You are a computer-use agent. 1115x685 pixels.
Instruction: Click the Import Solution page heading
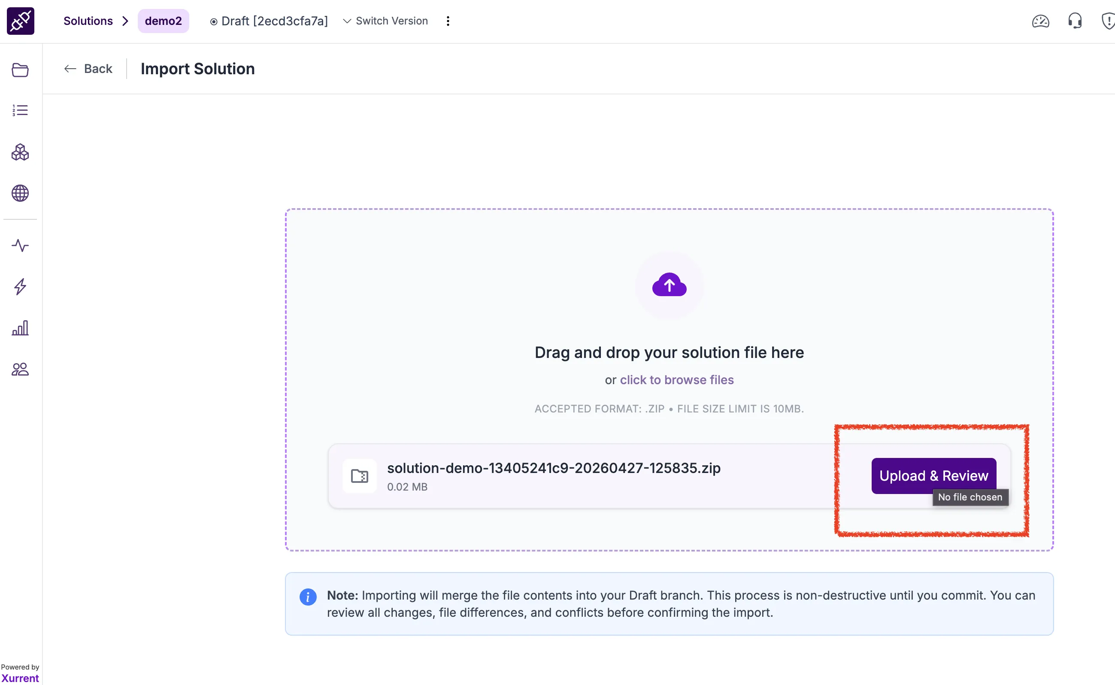tap(197, 68)
